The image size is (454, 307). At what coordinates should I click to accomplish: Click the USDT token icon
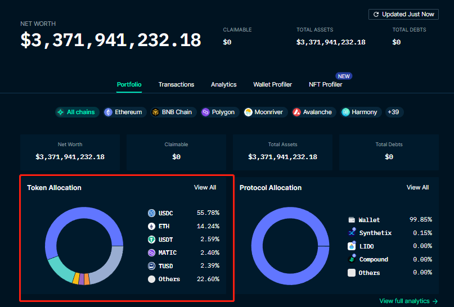[x=151, y=240]
